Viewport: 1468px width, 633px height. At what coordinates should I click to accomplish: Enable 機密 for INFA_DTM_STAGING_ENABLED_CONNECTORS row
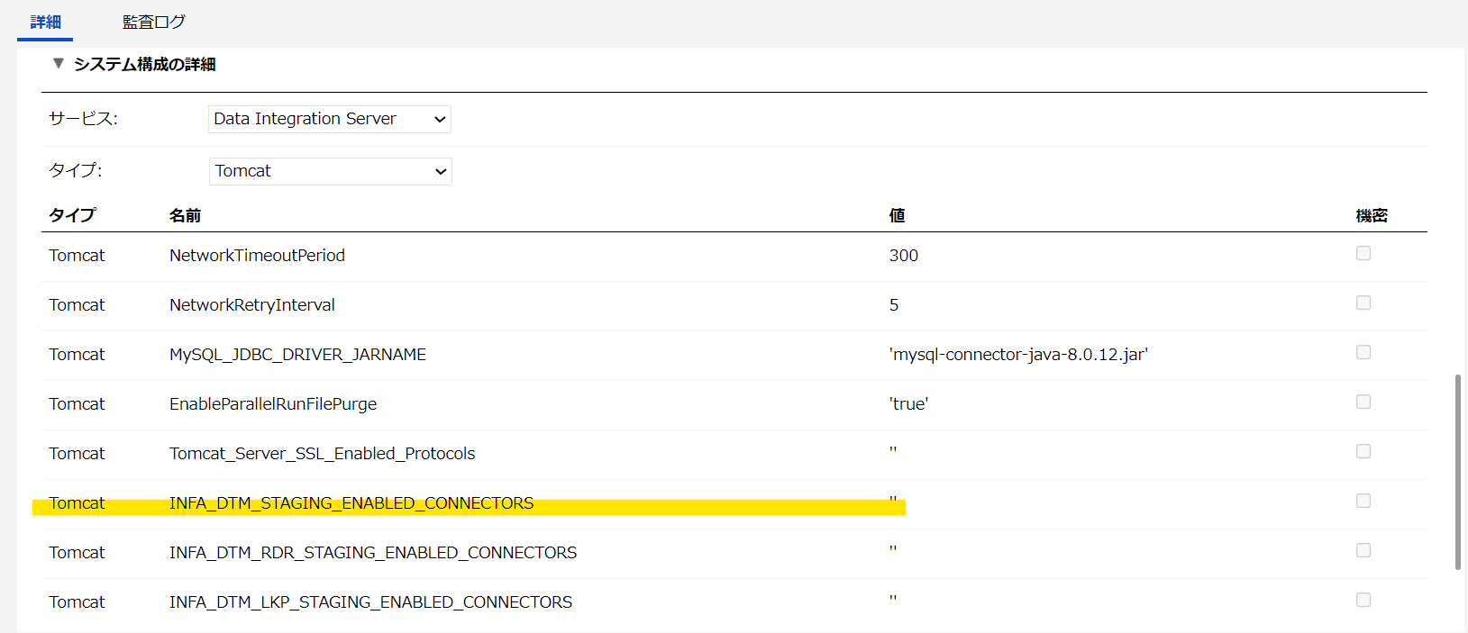1363,502
